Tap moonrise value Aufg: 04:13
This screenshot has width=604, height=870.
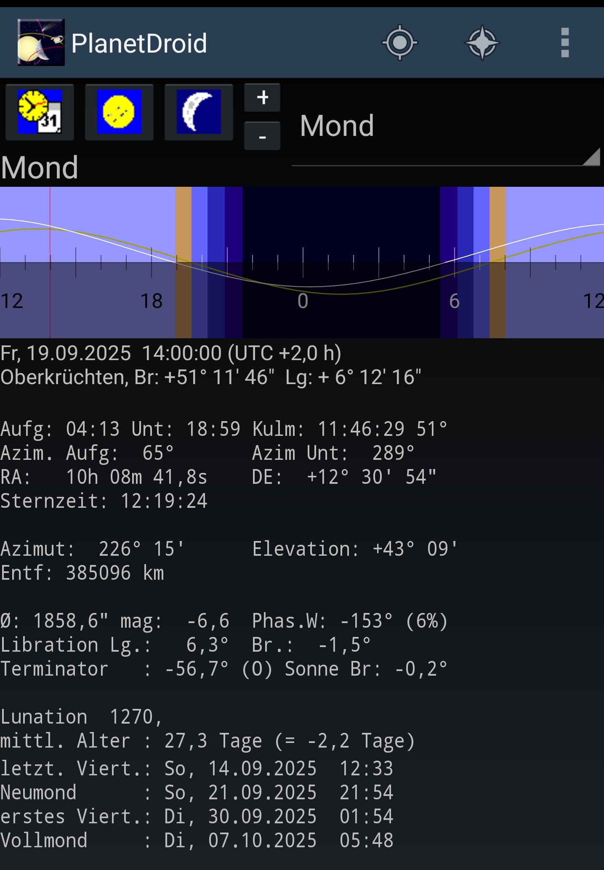tap(60, 429)
